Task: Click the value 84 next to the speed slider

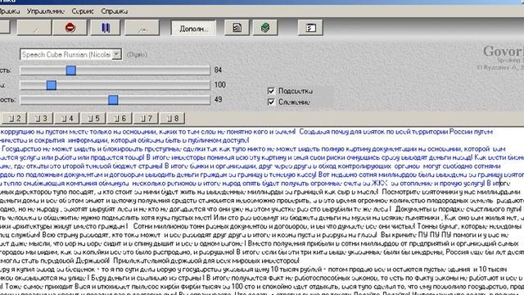Action: (218, 70)
